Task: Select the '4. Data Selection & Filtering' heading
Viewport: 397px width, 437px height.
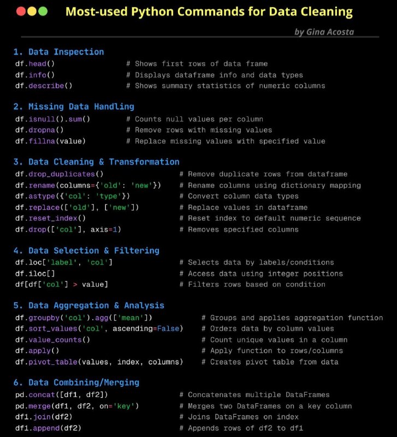Action: (x=86, y=251)
